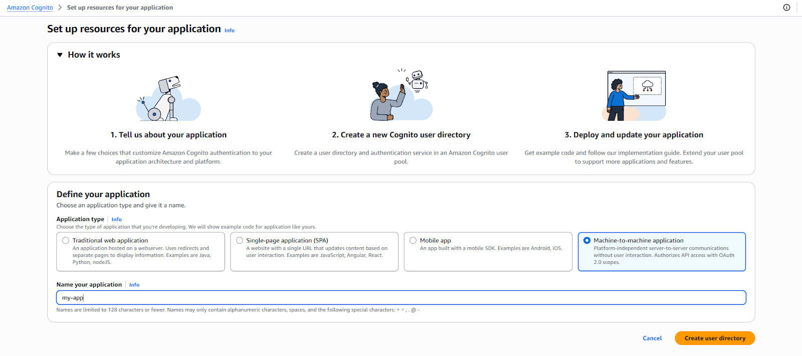
Task: Select Machine-to-machine application radio button
Action: [587, 240]
